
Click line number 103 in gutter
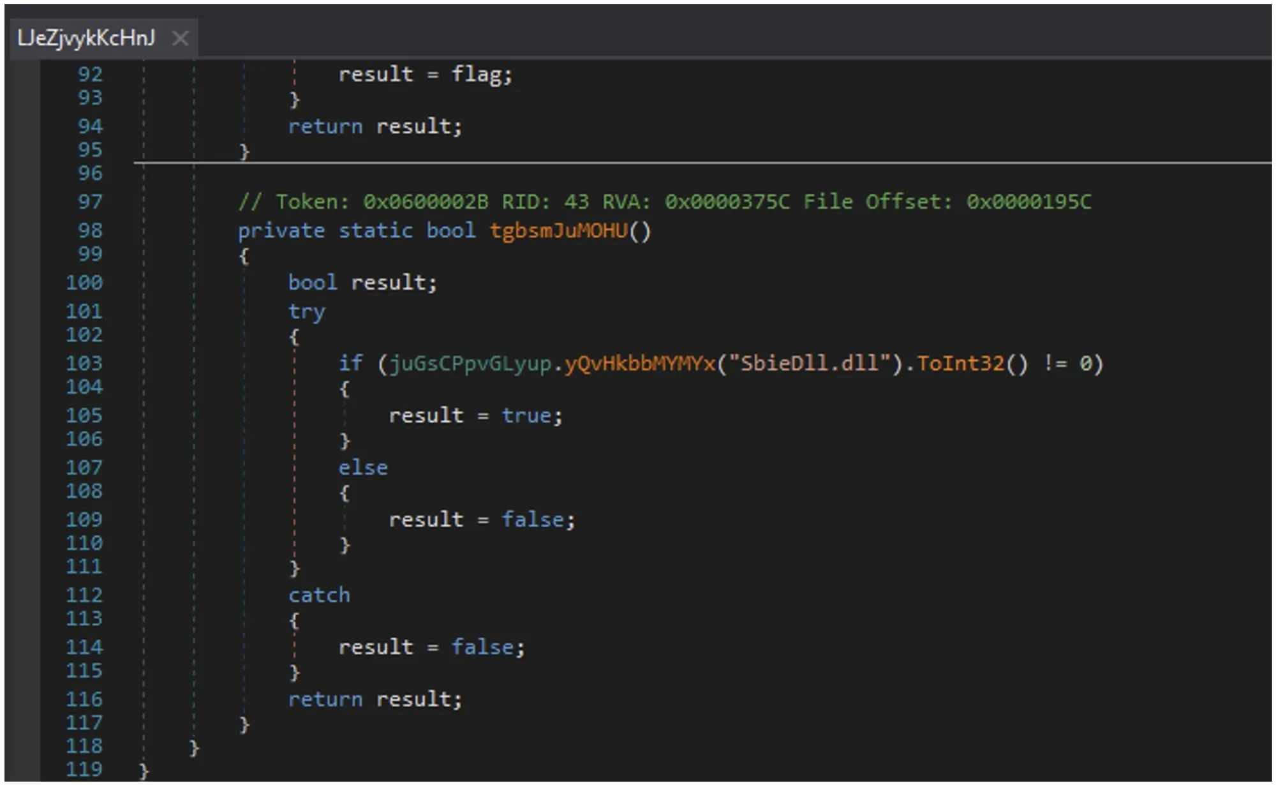click(x=84, y=363)
